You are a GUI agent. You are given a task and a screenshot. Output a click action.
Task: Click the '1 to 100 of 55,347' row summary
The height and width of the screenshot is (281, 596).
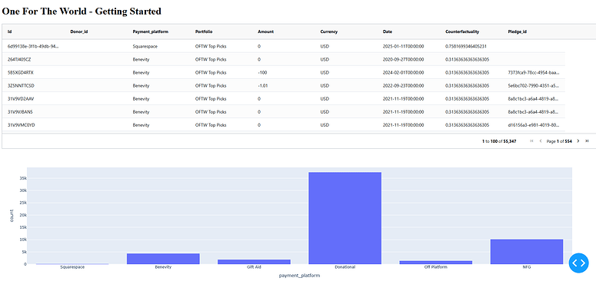point(499,141)
